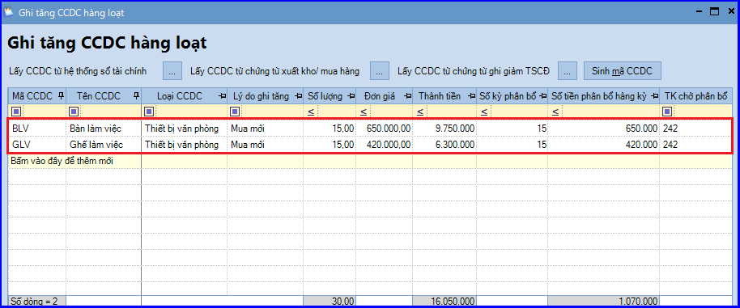740x308 pixels.
Task: Pin the Lý do ghi tăng column
Action: click(x=298, y=96)
